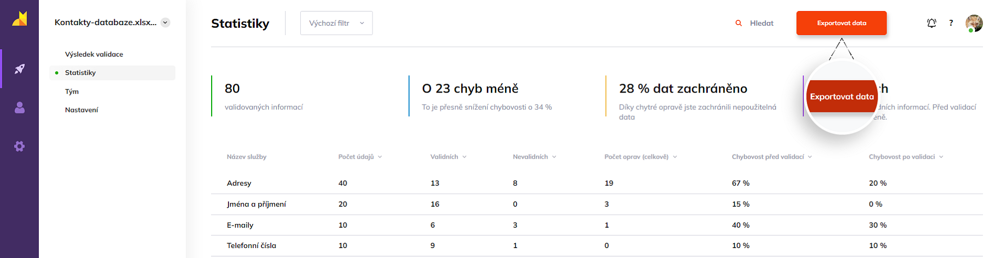Click the Hledat search field
The width and height of the screenshot is (1006, 258).
(x=761, y=23)
